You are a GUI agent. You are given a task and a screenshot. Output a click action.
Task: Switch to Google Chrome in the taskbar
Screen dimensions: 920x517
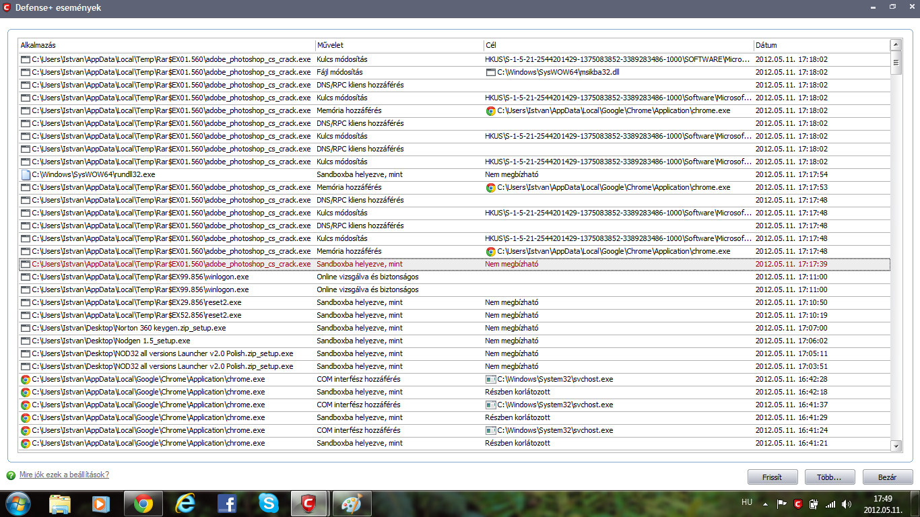143,504
